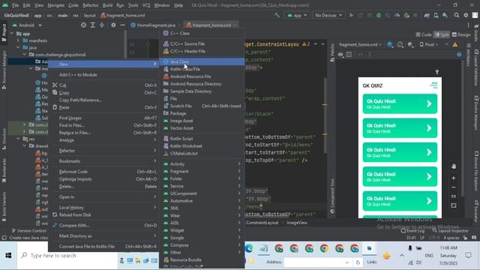The height and width of the screenshot is (270, 480).
Task: Click Refactor in context menu
Action: [x=103, y=151]
